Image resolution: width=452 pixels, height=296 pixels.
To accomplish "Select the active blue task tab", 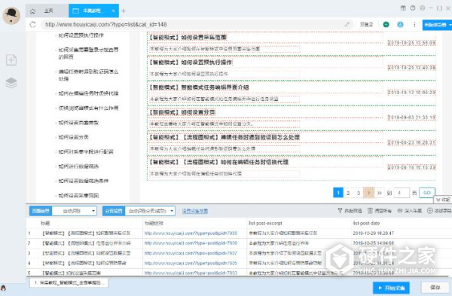I will pos(93,11).
